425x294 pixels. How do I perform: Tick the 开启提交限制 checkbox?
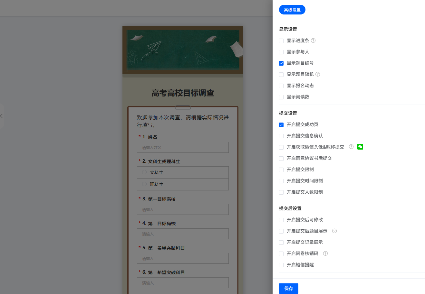[281, 170]
